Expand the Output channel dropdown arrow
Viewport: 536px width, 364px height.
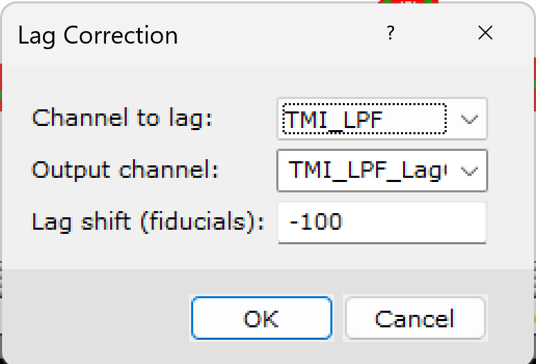coord(470,170)
